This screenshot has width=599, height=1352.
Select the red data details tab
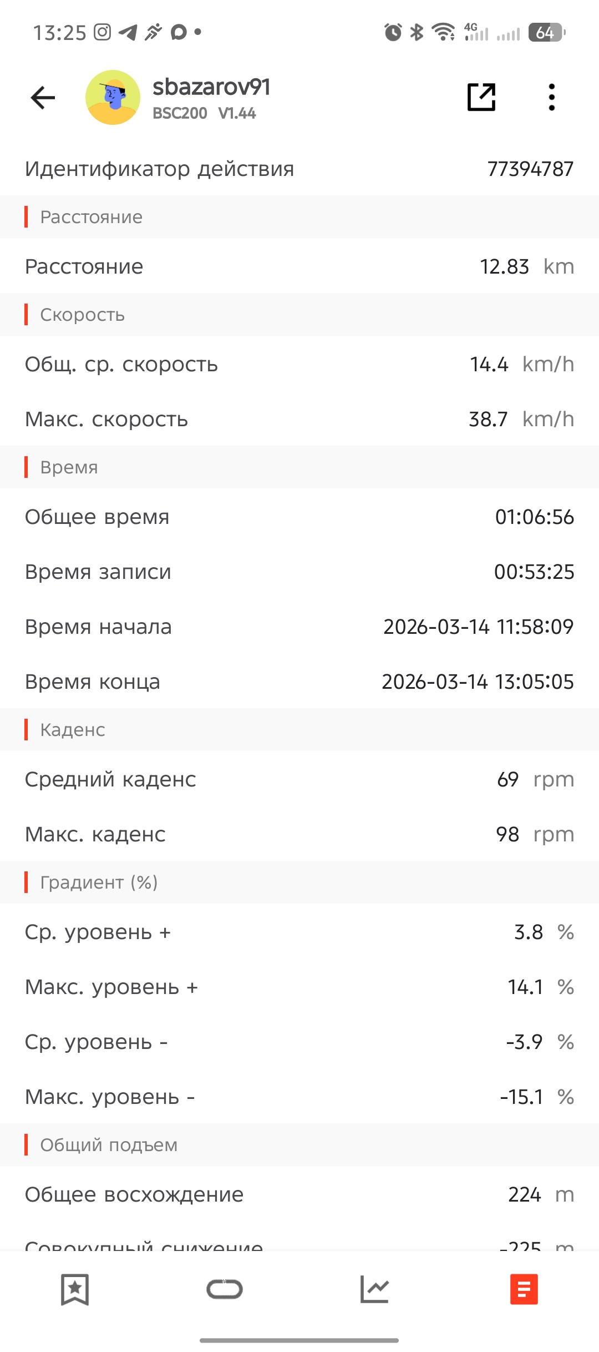tap(524, 1289)
